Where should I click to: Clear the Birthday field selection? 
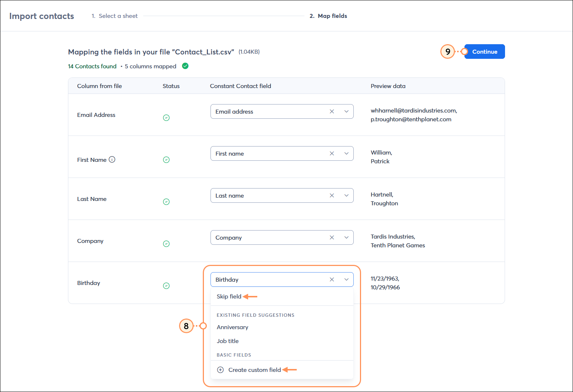[332, 279]
